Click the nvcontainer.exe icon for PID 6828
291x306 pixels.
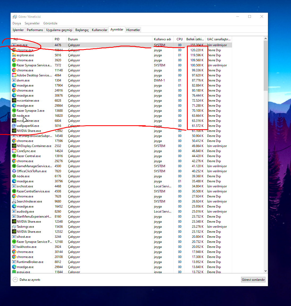(x=14, y=101)
